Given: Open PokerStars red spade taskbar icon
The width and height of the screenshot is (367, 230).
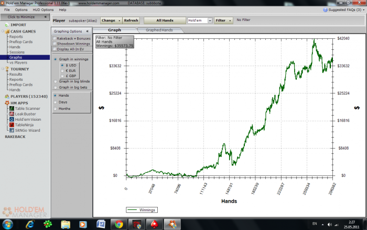Looking at the screenshot, I should tap(155, 224).
